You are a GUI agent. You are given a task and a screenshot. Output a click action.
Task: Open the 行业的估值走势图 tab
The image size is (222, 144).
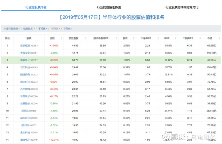109,7
